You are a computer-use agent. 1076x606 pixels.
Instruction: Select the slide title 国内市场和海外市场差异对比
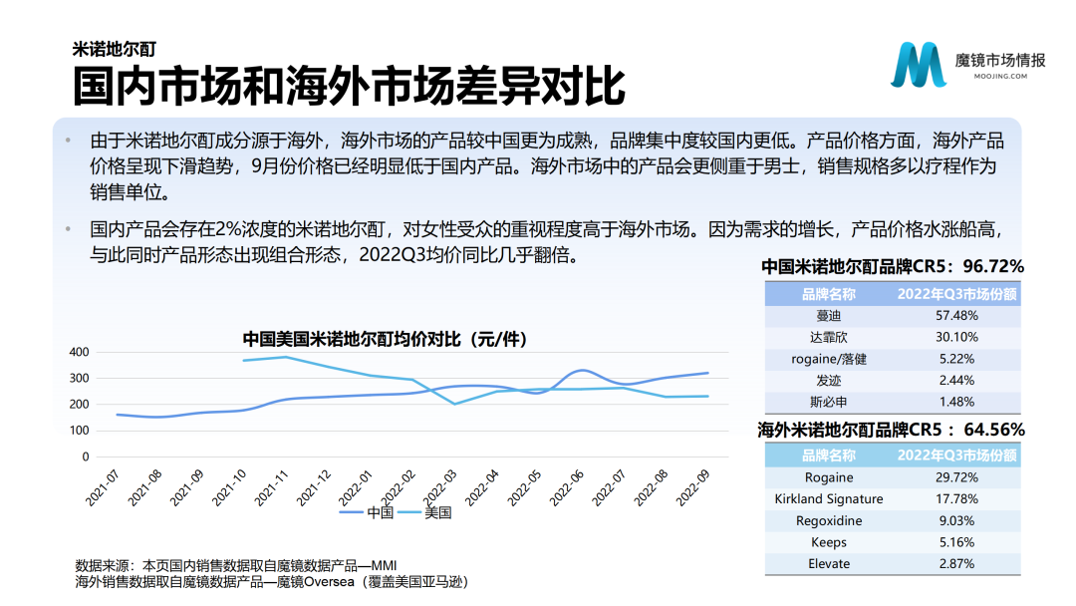tap(349, 86)
